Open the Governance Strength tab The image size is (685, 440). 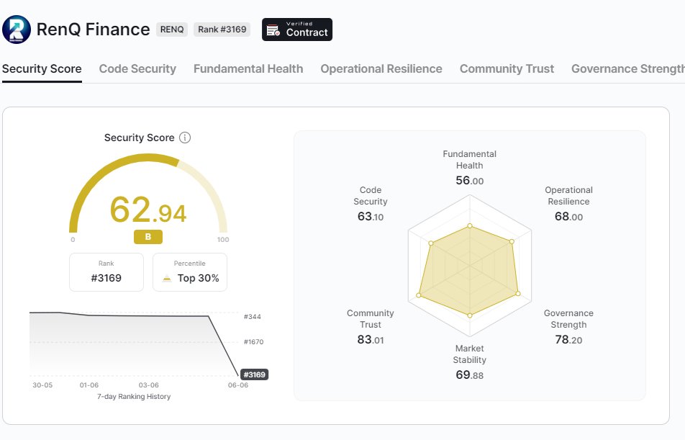tap(628, 68)
